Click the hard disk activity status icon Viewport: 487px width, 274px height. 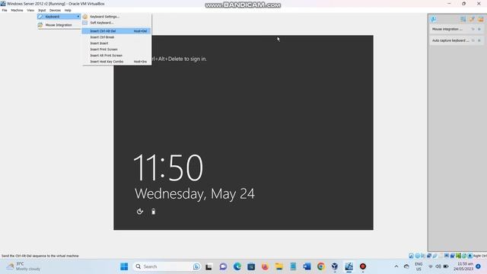click(x=411, y=256)
